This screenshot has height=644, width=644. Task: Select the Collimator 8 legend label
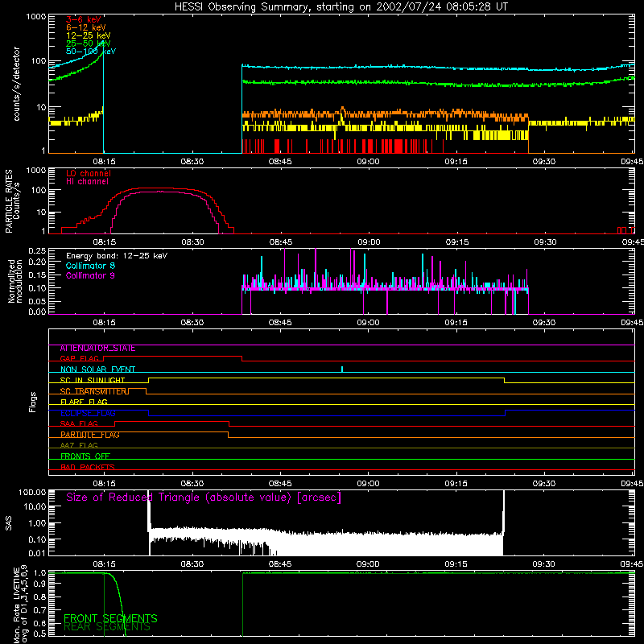point(90,266)
